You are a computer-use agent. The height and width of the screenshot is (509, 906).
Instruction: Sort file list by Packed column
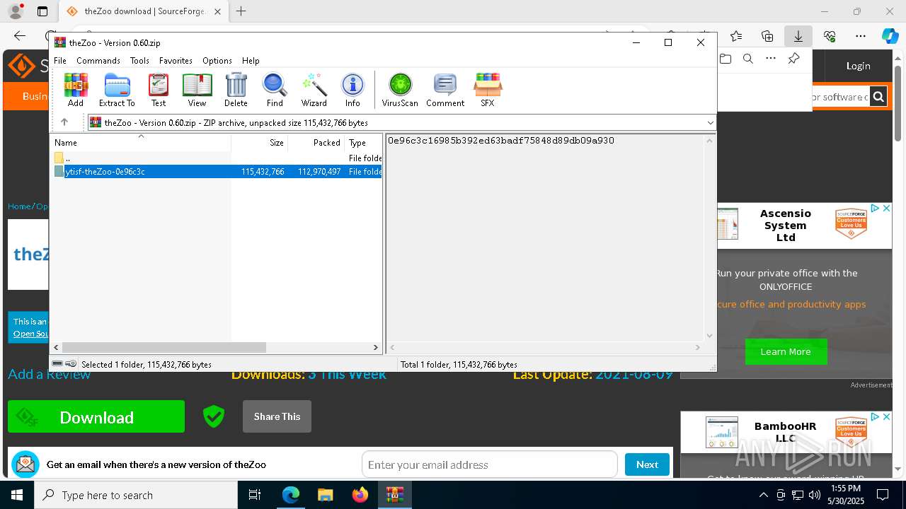tap(316, 142)
